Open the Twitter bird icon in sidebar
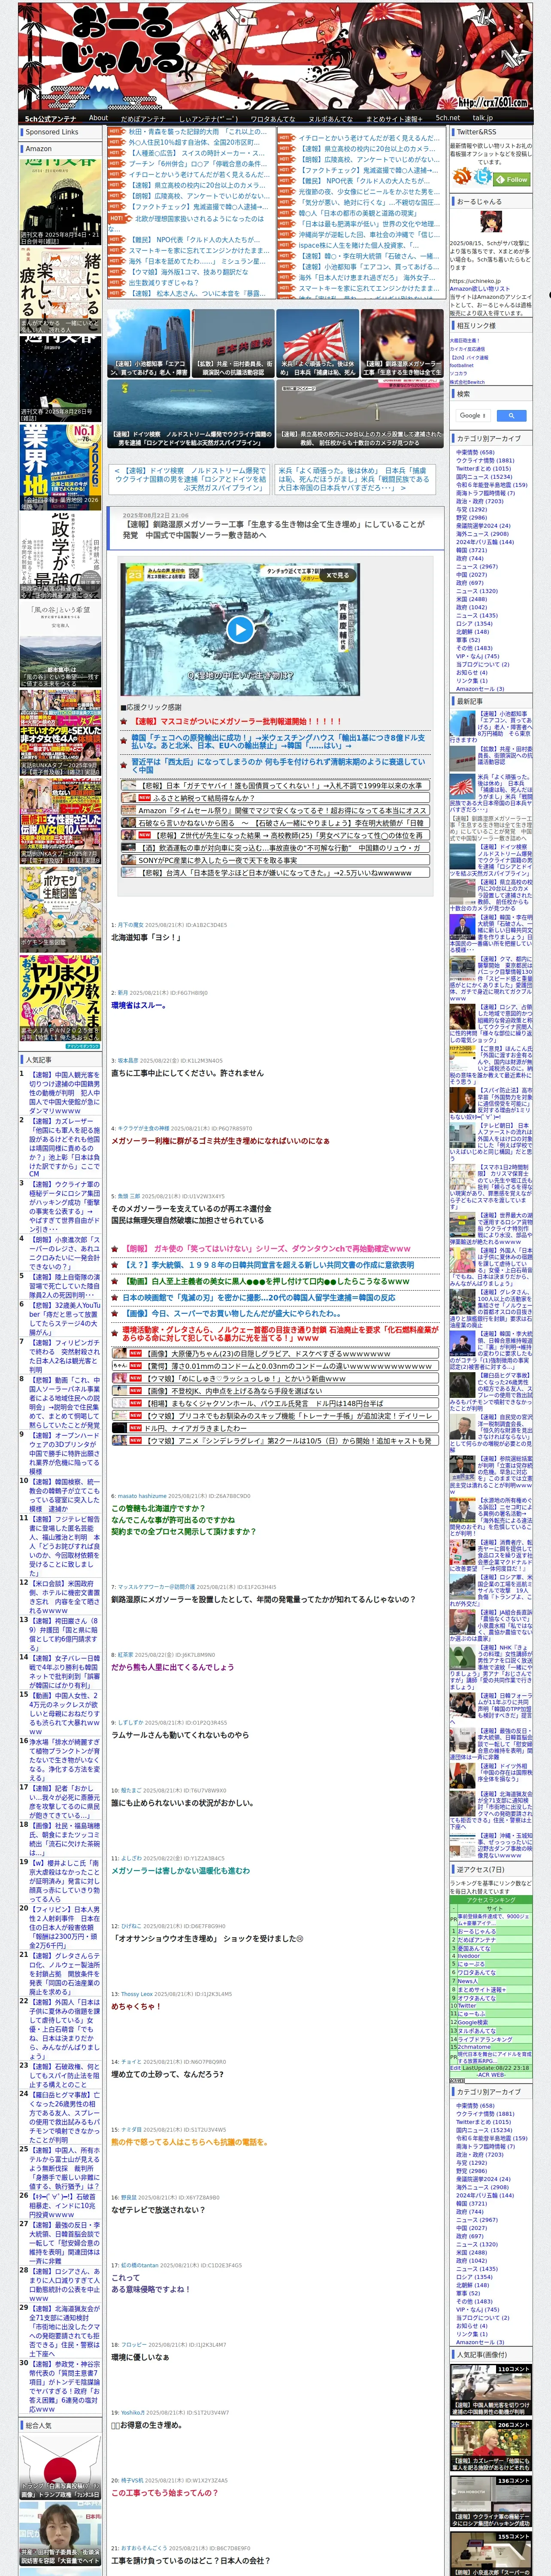551x2576 pixels. click(x=483, y=177)
